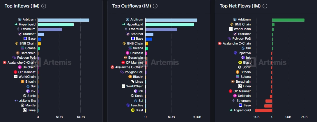Click the Hyperliquid bar in Top Outflows chart

point(169,25)
